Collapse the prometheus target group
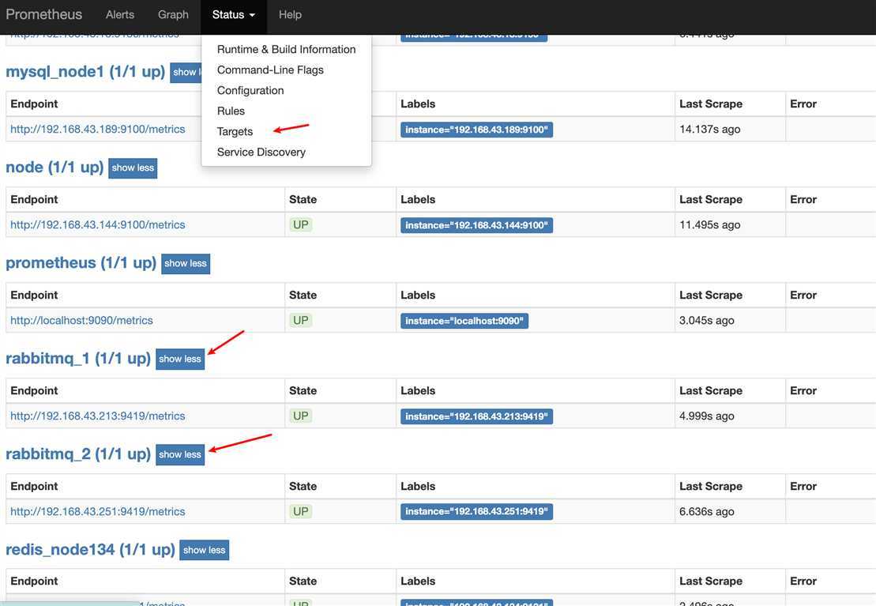 (x=186, y=263)
